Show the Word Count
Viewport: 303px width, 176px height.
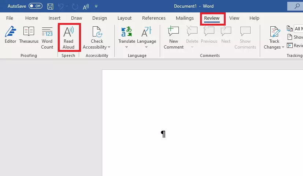(47, 37)
